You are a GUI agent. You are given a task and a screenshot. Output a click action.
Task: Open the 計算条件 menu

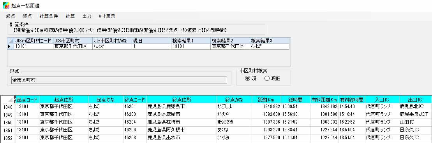[x=49, y=16]
